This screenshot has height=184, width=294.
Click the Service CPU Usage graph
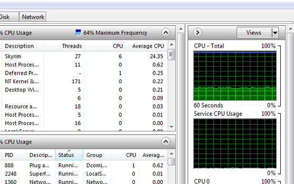235,144
